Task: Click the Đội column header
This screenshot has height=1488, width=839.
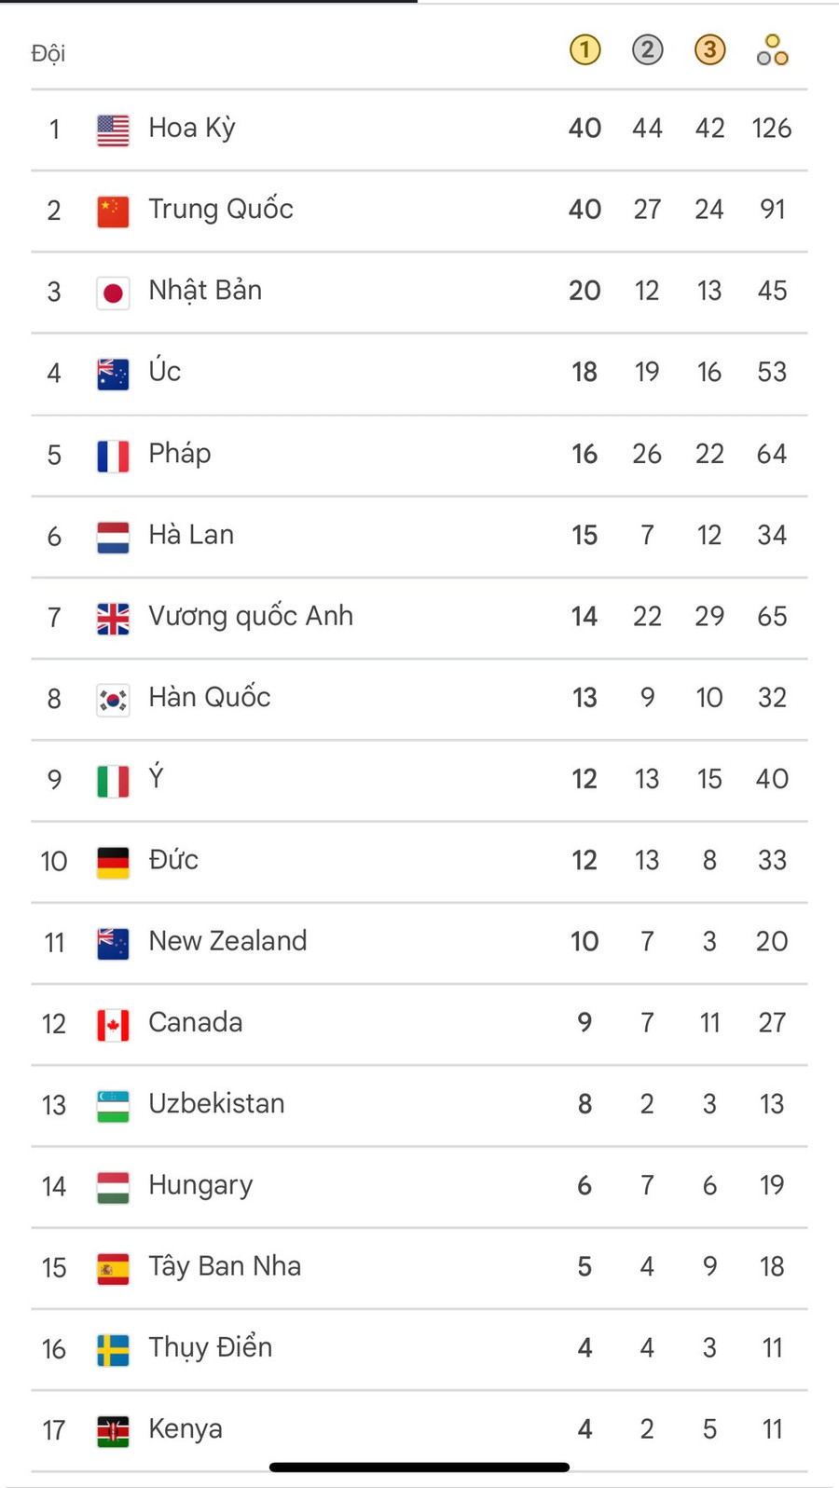Action: 48,53
